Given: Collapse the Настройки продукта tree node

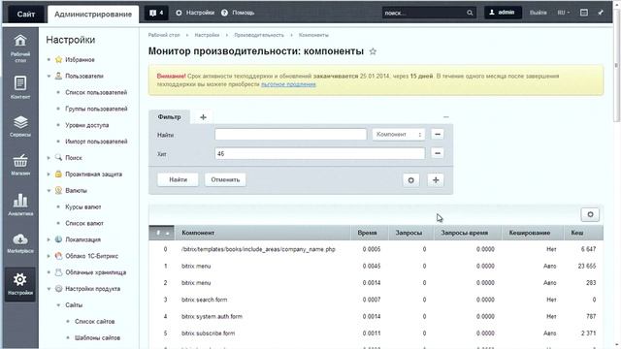Looking at the screenshot, I should [x=49, y=289].
